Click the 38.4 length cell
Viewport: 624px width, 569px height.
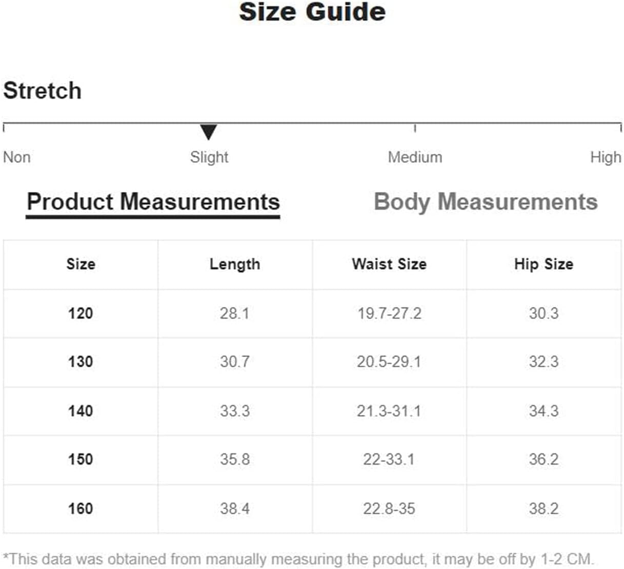click(235, 508)
